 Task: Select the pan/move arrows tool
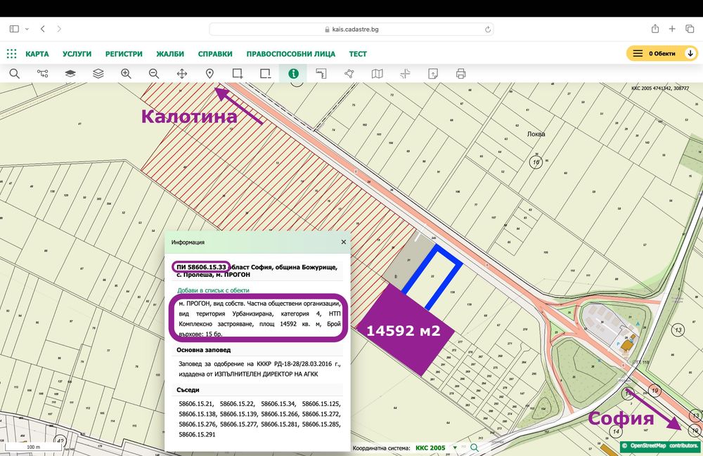pos(181,73)
